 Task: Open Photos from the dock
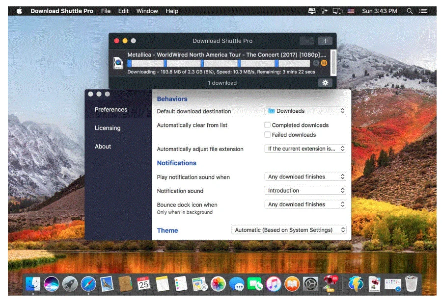218,283
